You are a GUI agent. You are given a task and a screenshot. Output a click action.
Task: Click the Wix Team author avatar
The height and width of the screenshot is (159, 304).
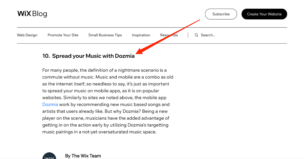click(49, 156)
